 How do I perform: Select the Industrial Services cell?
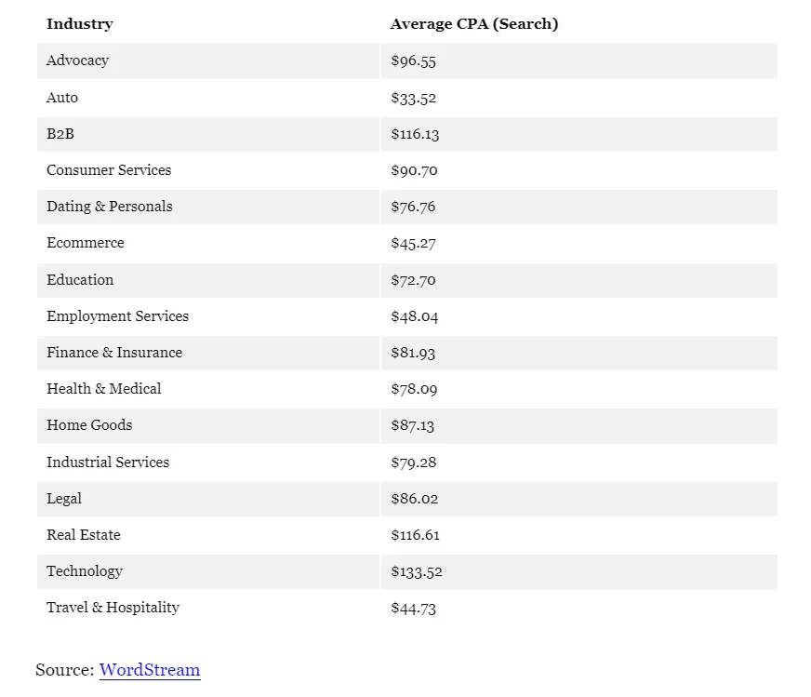tap(108, 462)
